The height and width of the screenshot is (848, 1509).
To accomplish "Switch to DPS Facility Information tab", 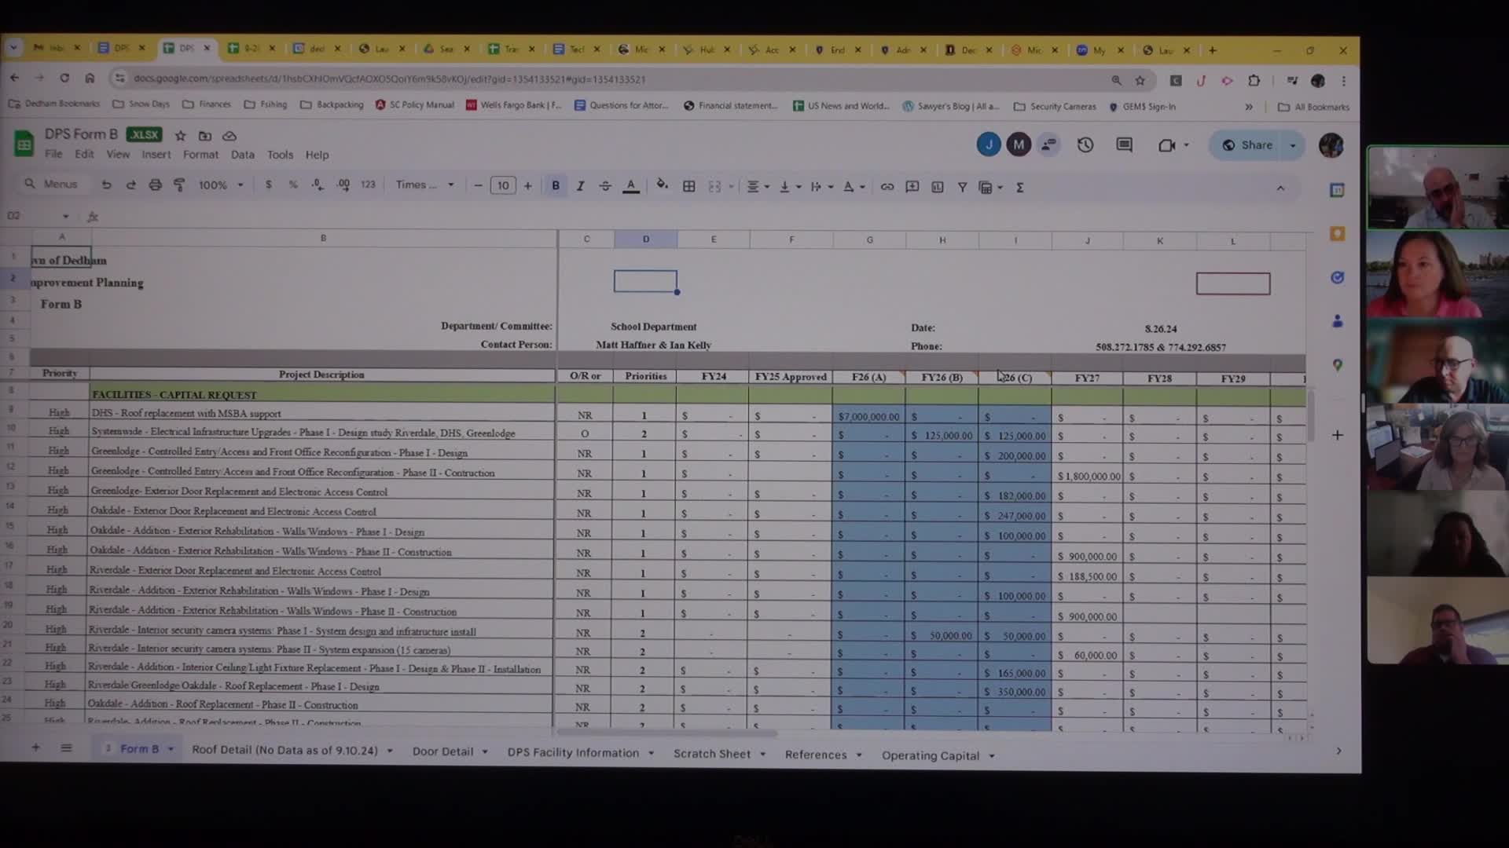I will (x=573, y=752).
